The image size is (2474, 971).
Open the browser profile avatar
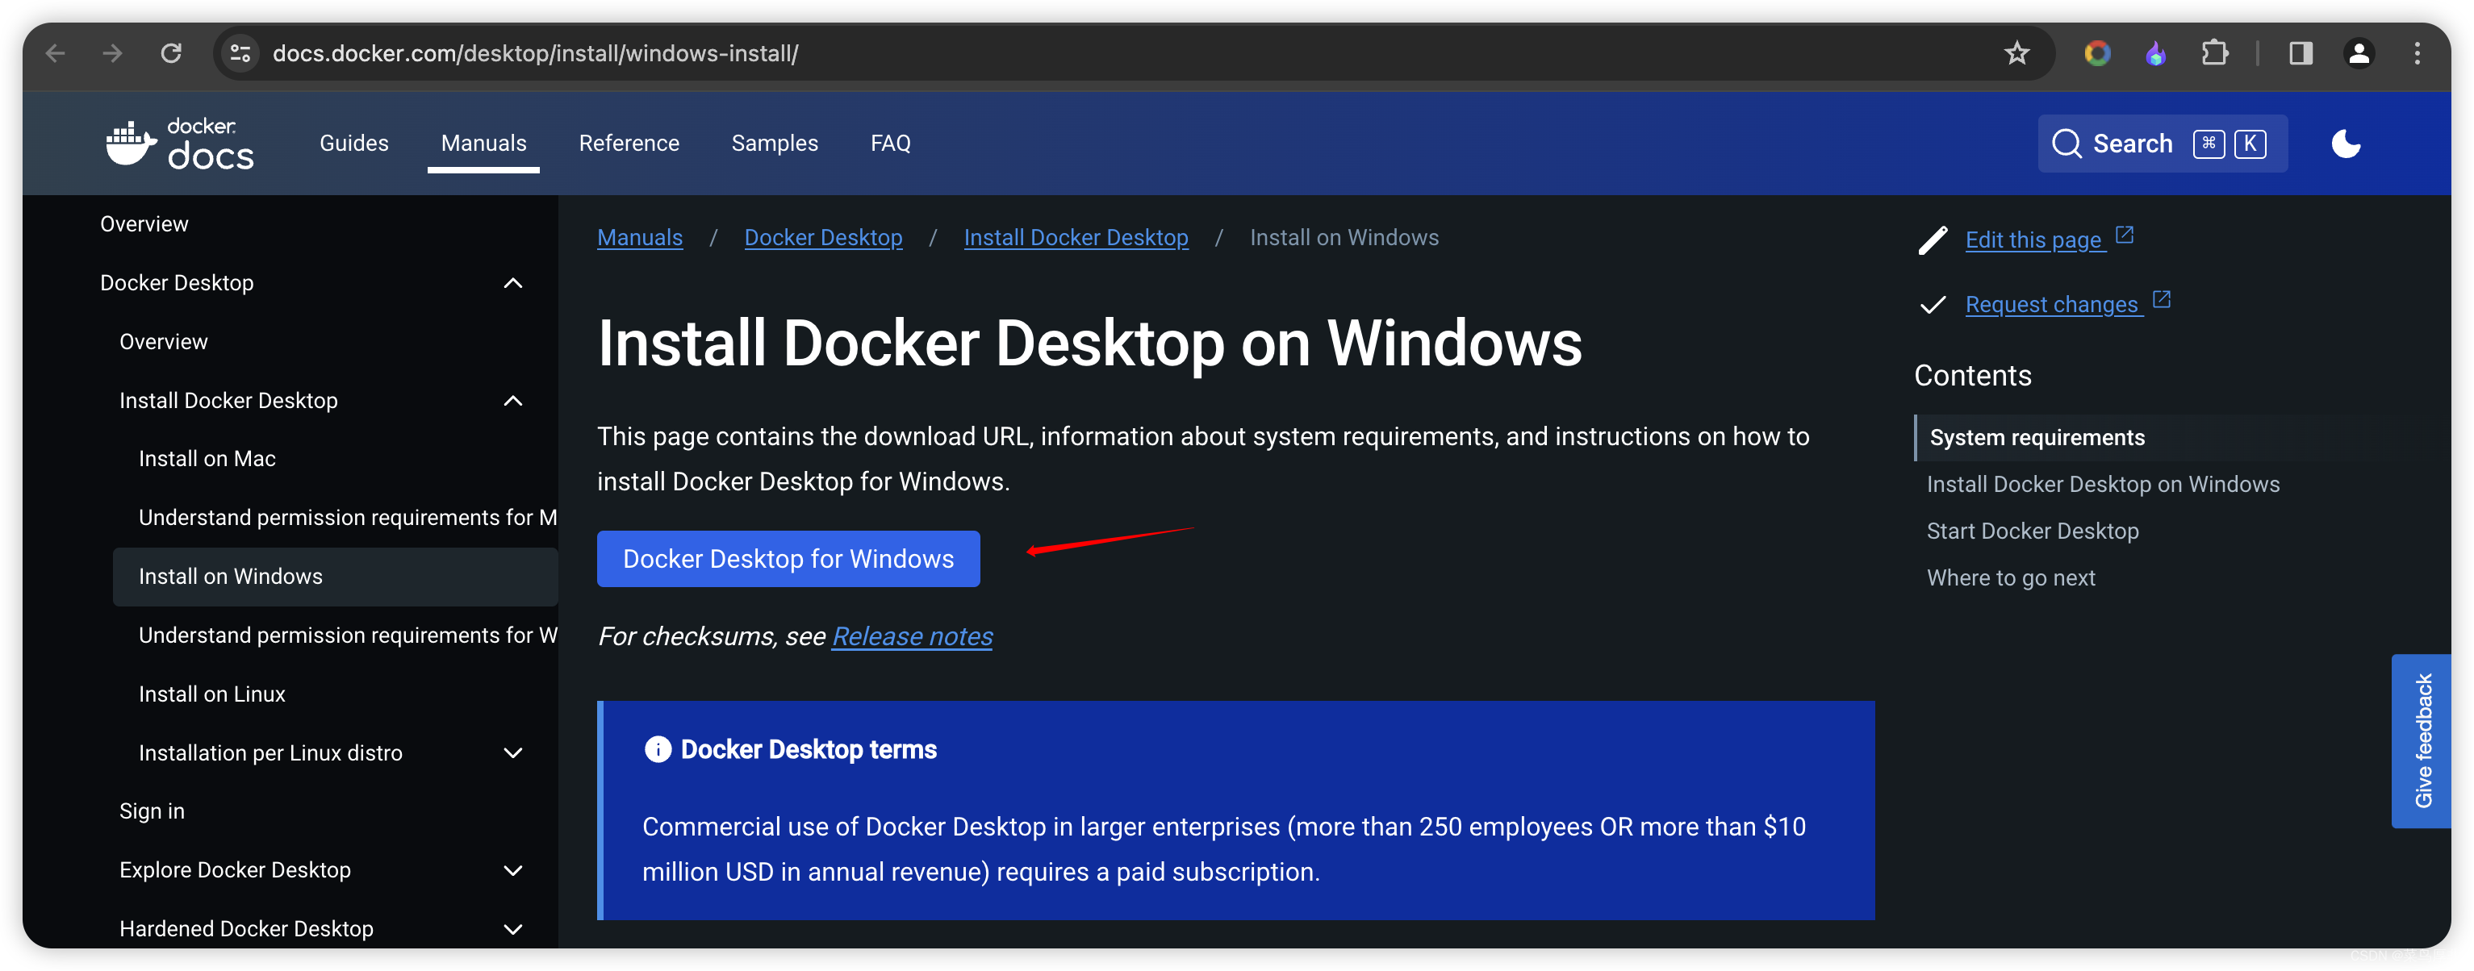pos(2359,54)
